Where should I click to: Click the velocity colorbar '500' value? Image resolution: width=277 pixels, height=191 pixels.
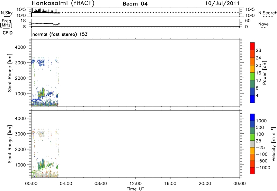[259, 128]
